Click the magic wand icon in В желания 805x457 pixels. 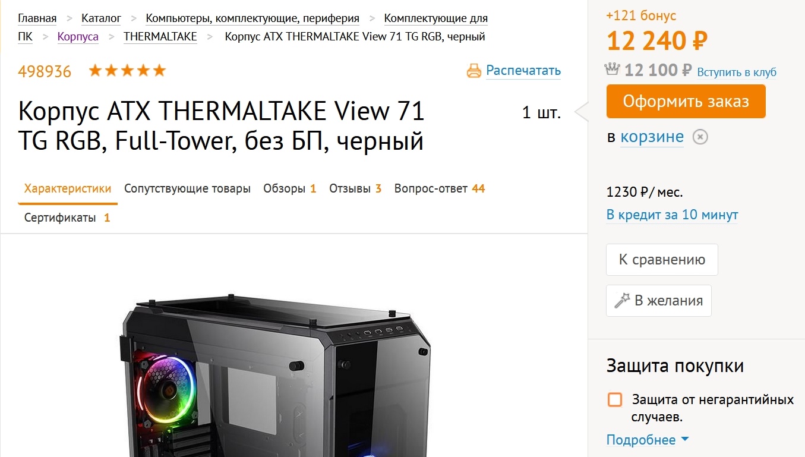point(621,301)
